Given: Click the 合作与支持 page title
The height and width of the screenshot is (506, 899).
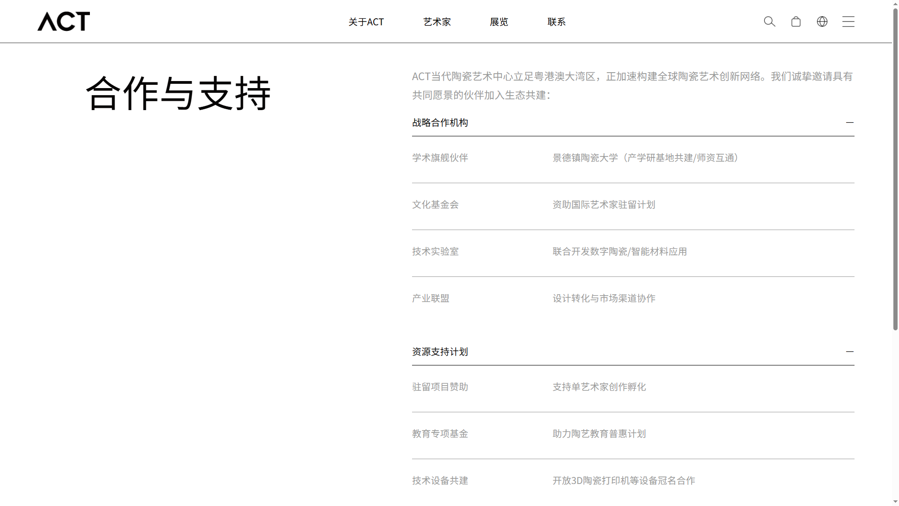Looking at the screenshot, I should [178, 93].
